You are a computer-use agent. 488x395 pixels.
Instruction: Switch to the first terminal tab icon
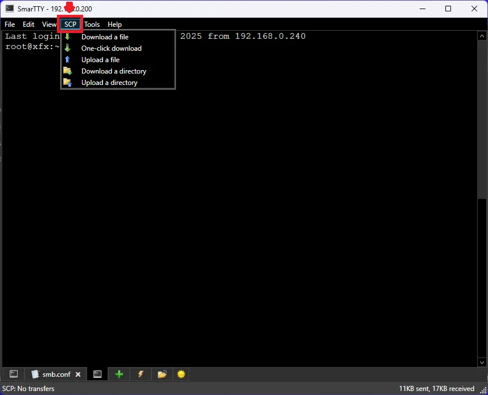[14, 374]
